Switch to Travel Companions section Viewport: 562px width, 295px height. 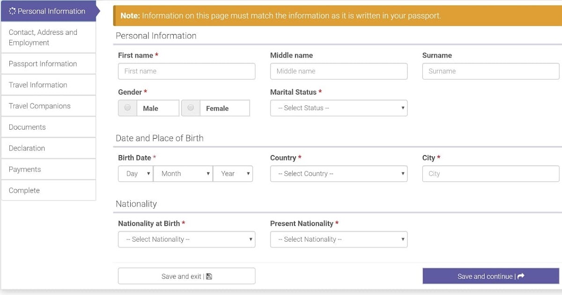39,106
